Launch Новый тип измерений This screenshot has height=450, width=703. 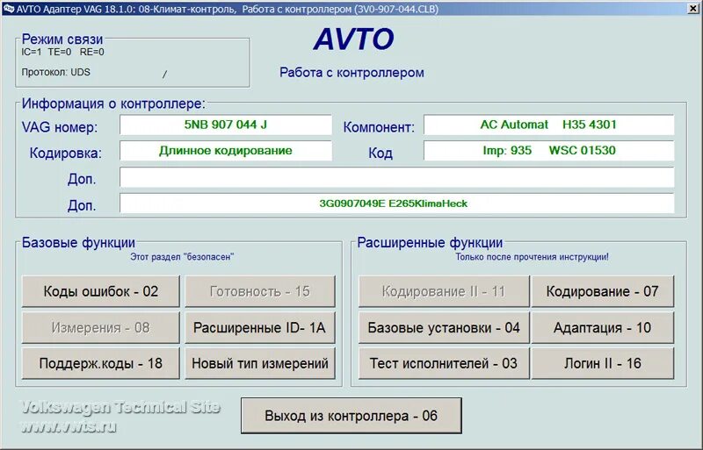(260, 363)
